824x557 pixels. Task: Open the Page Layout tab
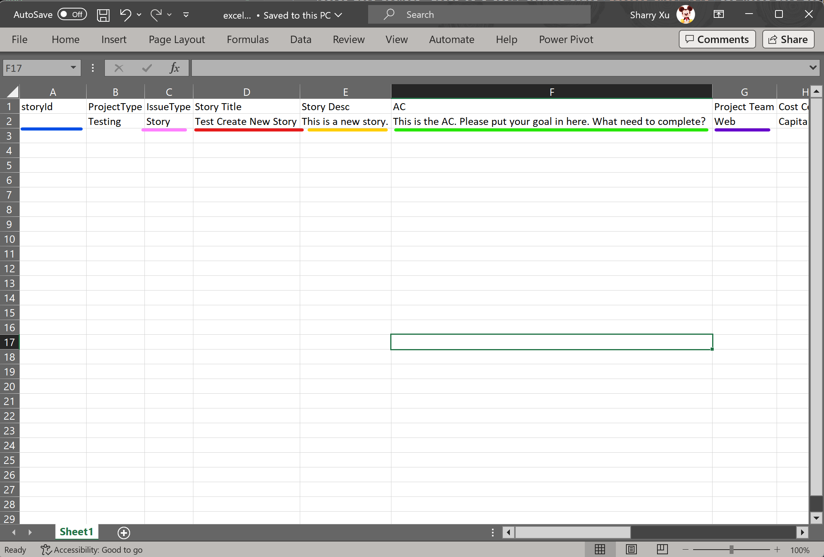[x=177, y=40]
